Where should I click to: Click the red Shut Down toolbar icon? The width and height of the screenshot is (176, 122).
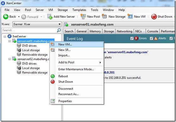154,17
